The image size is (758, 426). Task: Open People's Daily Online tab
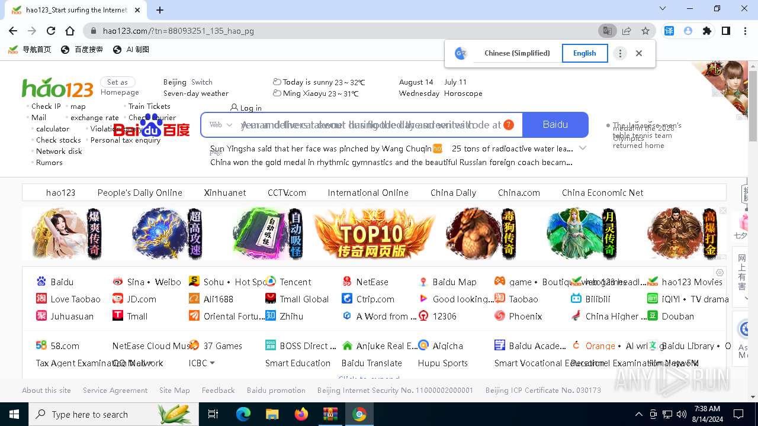[x=140, y=193]
